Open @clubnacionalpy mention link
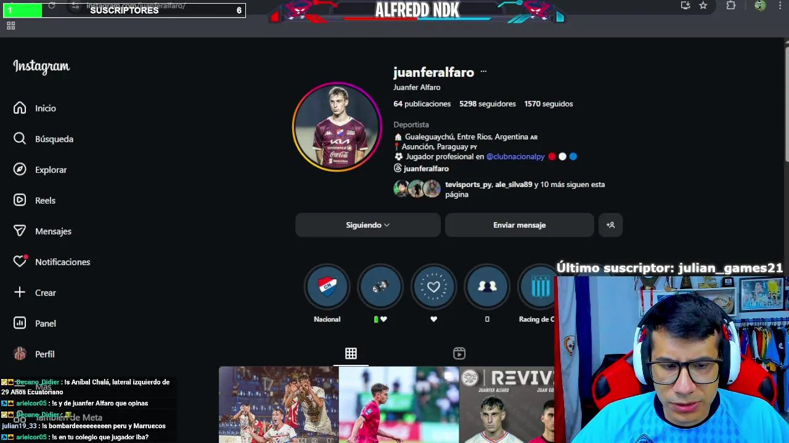 coord(515,157)
